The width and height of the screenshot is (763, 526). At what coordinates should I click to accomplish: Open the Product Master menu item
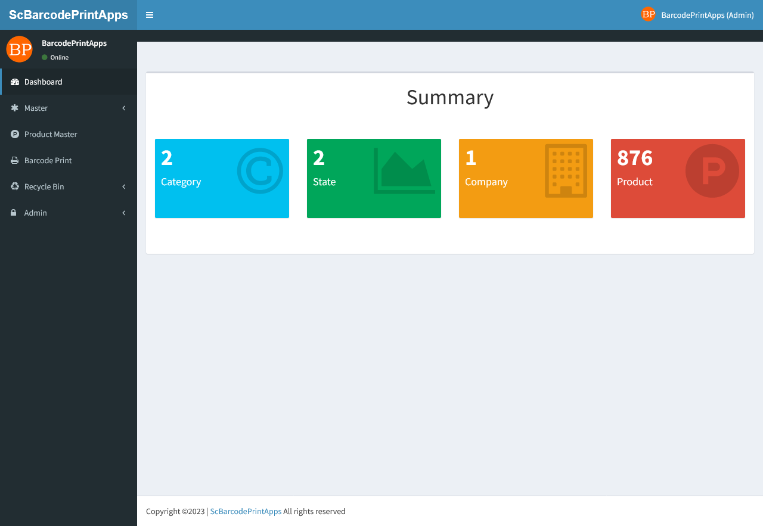(51, 135)
